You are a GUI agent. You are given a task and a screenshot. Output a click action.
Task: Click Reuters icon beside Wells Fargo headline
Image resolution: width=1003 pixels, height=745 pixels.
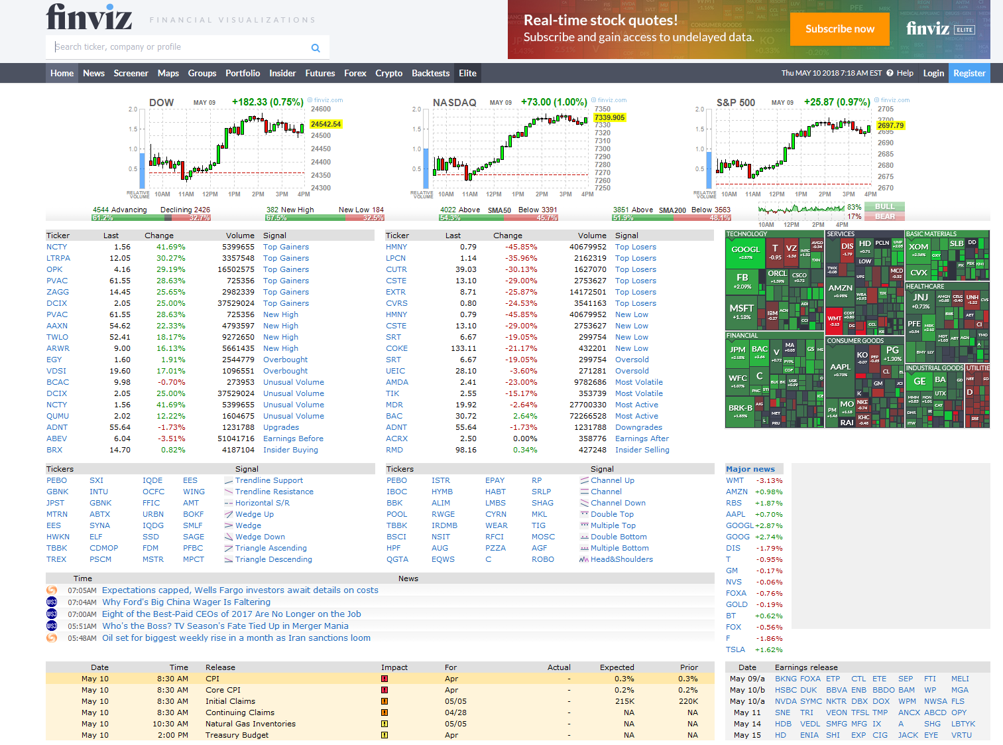[52, 590]
